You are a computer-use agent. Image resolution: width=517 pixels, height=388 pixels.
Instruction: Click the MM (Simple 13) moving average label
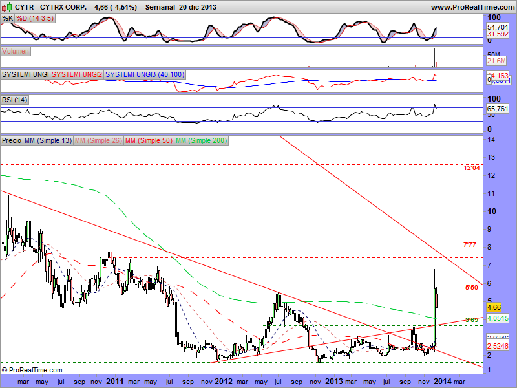[x=48, y=140]
